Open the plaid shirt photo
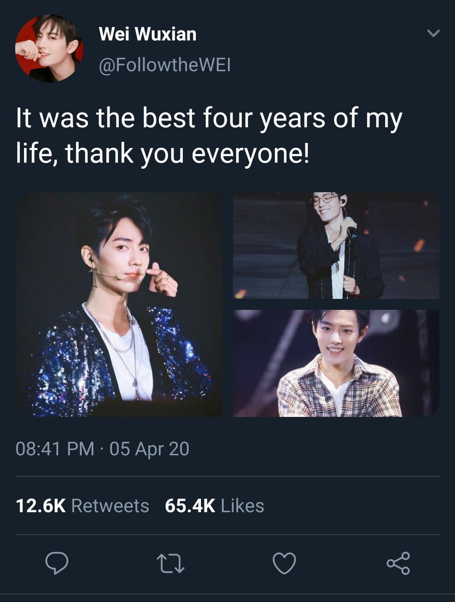 click(336, 363)
